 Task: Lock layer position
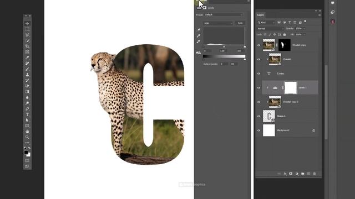pyautogui.click(x=275, y=34)
